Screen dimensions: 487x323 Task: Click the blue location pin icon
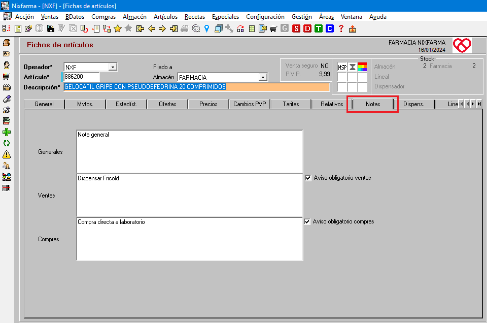click(x=207, y=29)
